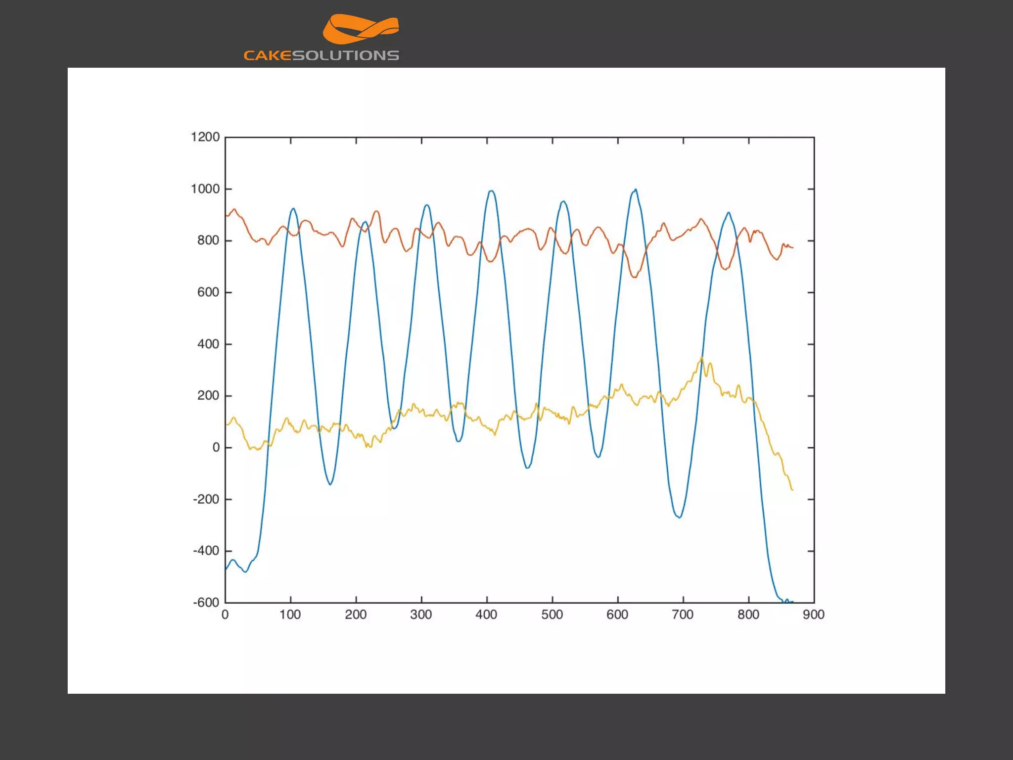
Task: Click the blue curve's tallest peak near x=625
Action: coord(635,190)
